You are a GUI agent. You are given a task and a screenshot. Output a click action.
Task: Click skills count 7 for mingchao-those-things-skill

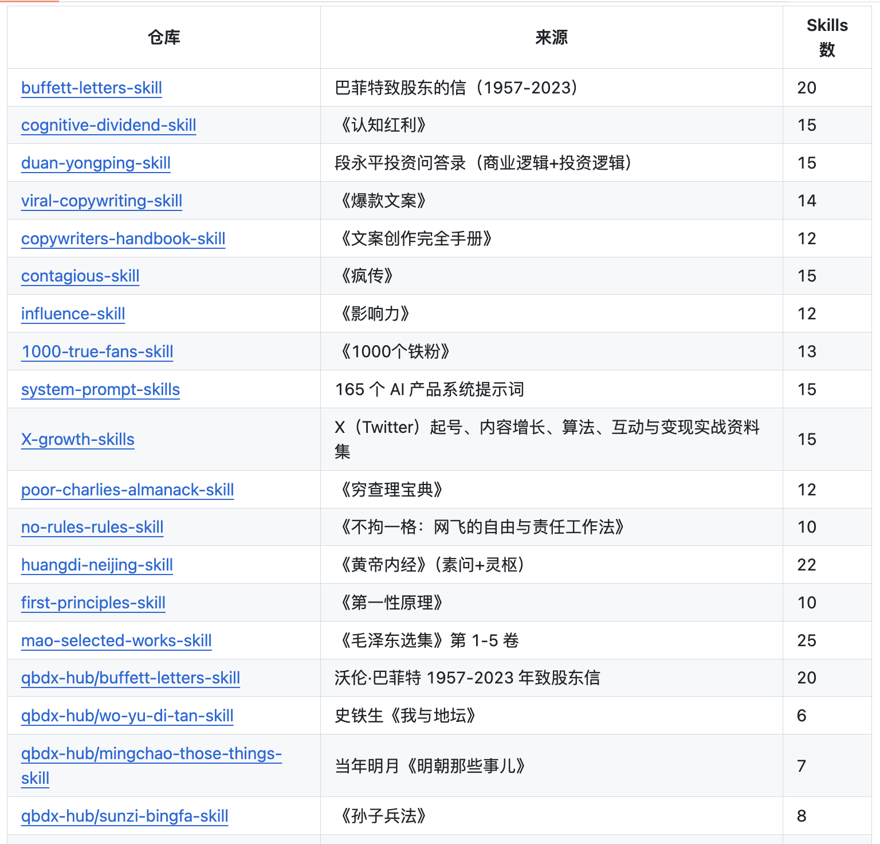point(802,766)
